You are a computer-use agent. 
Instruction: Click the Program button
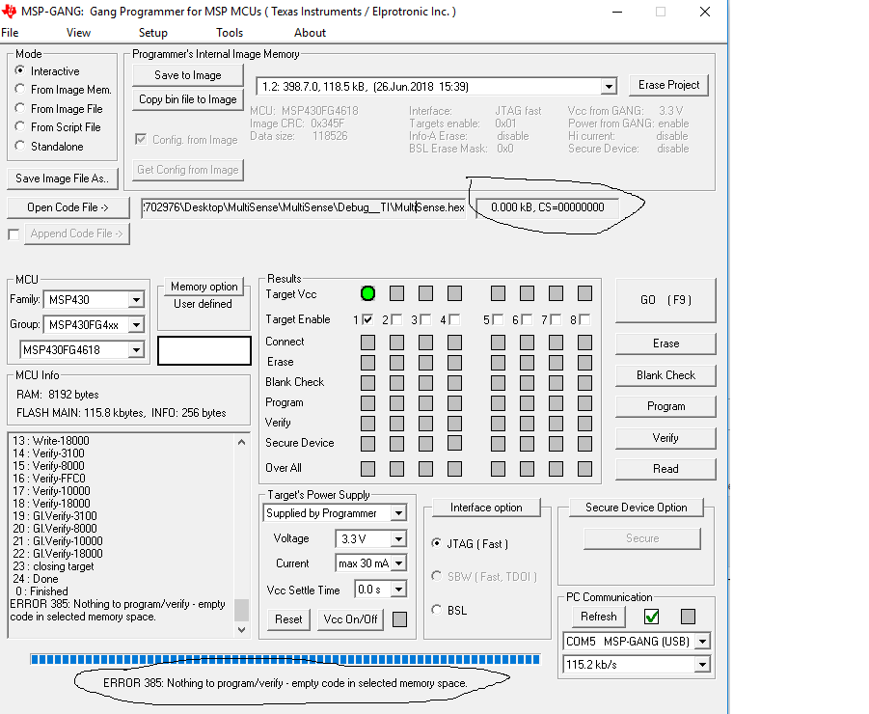tap(665, 406)
